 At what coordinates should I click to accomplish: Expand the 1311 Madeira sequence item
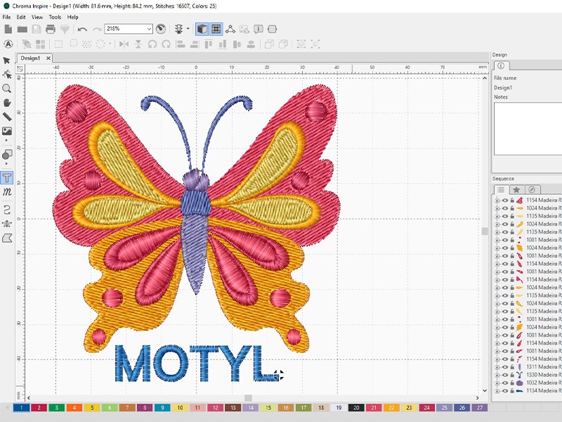pos(497,366)
